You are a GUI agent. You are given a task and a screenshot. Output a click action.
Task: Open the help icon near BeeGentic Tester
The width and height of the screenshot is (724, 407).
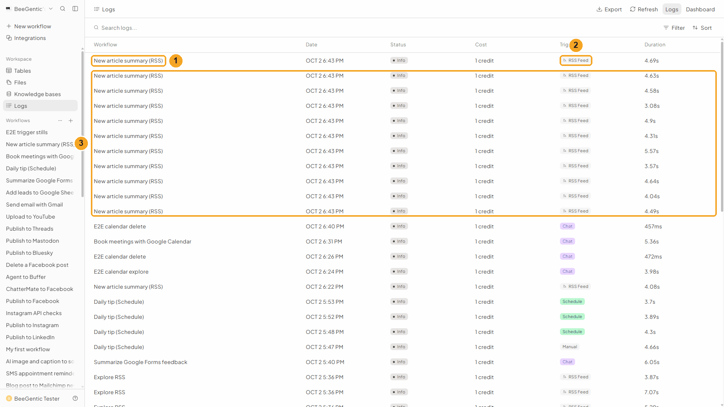tap(75, 398)
